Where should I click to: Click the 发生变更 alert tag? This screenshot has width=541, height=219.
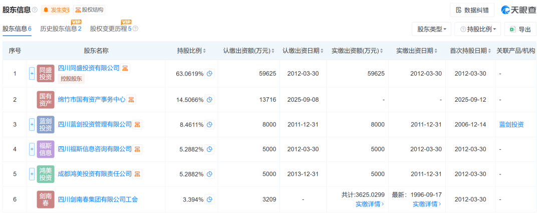56,10
